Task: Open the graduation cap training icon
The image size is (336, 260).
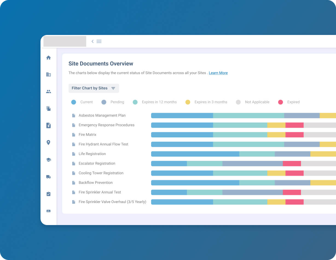Action: [48, 160]
